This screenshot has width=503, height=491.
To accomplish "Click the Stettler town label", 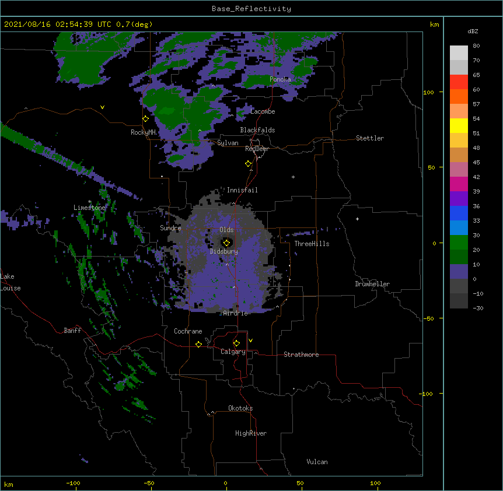I will (370, 138).
